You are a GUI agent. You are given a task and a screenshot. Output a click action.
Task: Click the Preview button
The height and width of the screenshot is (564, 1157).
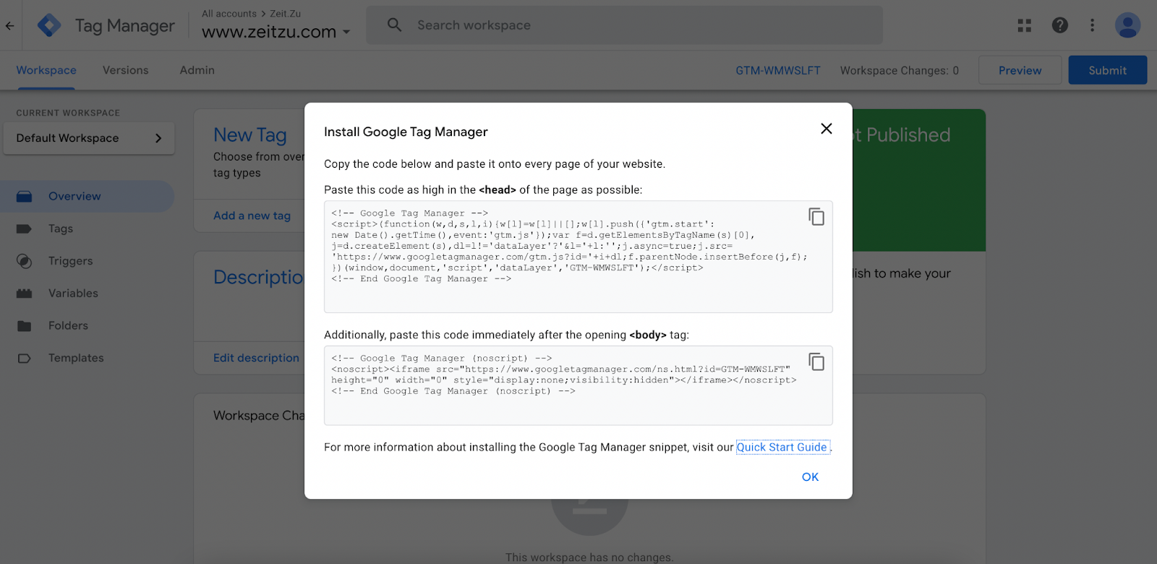click(1020, 70)
